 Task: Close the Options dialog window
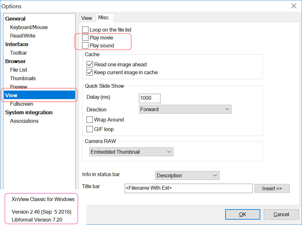[x=294, y=6]
